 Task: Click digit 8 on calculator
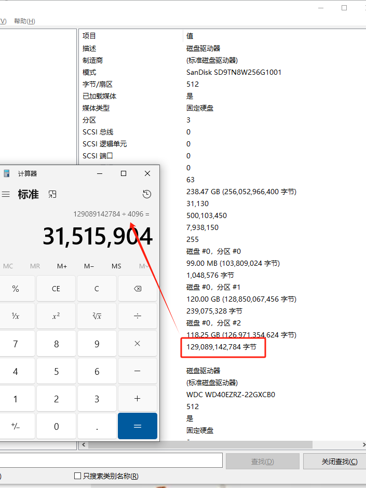[56, 344]
